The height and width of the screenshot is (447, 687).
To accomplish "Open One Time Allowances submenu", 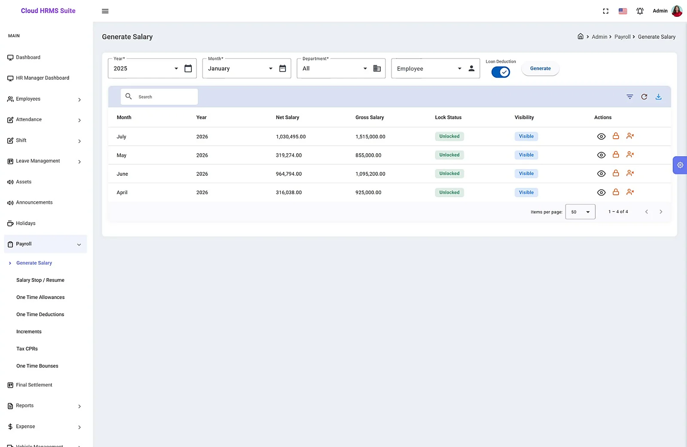I will point(40,297).
